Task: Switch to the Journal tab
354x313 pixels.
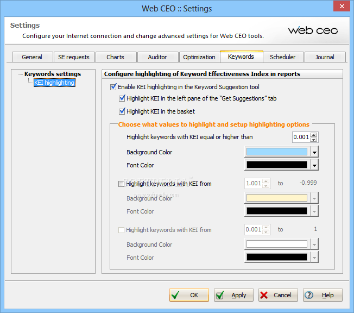Action: point(325,57)
